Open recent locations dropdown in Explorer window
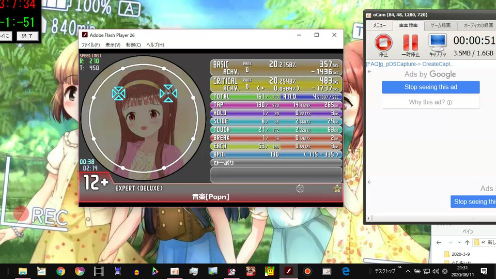This screenshot has width=496, height=279. (x=459, y=243)
